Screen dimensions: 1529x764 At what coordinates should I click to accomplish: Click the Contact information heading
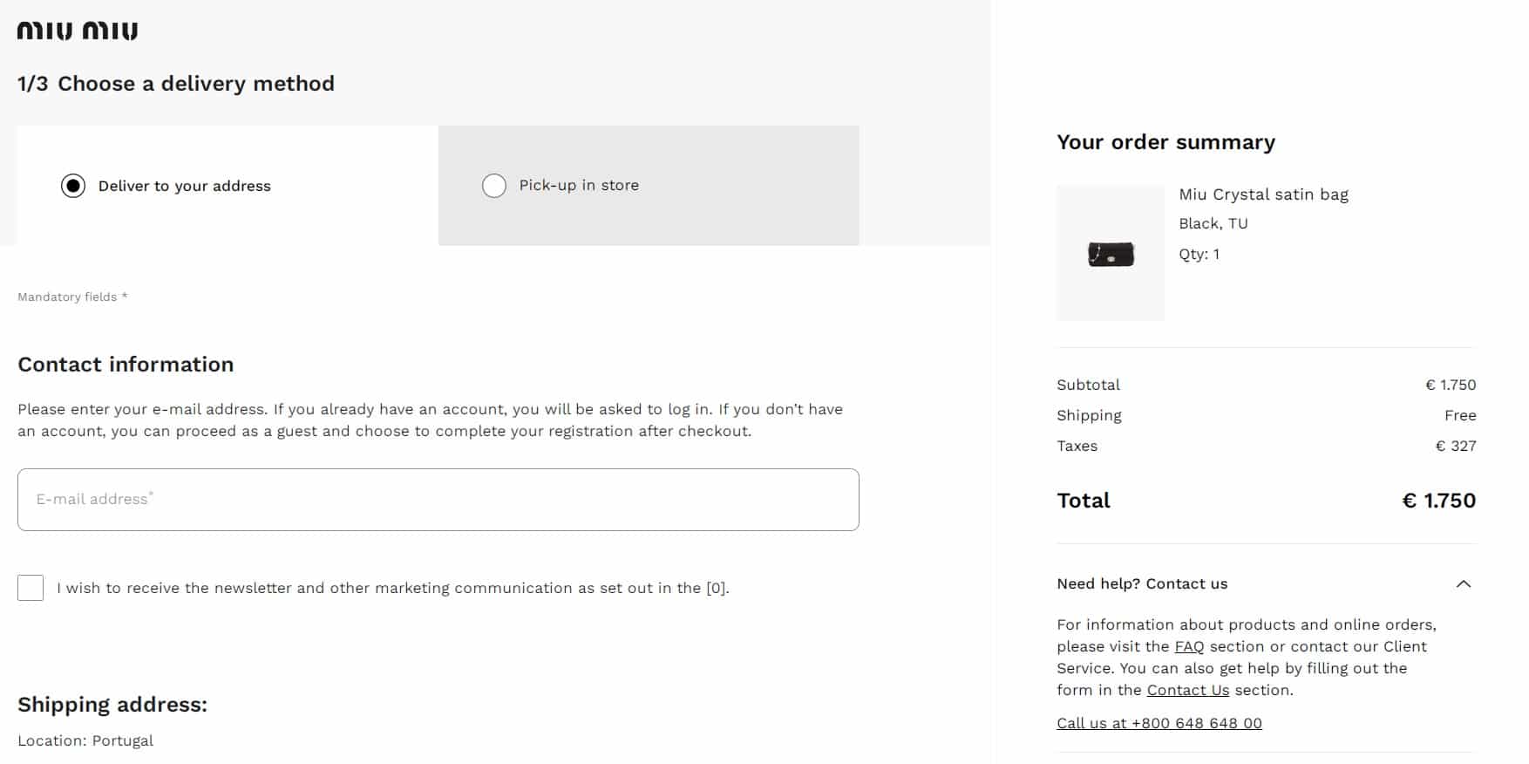(x=126, y=365)
